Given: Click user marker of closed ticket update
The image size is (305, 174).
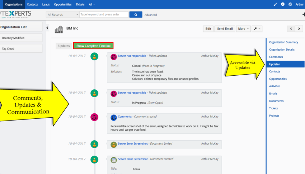Looking at the screenshot, I should [94, 56].
